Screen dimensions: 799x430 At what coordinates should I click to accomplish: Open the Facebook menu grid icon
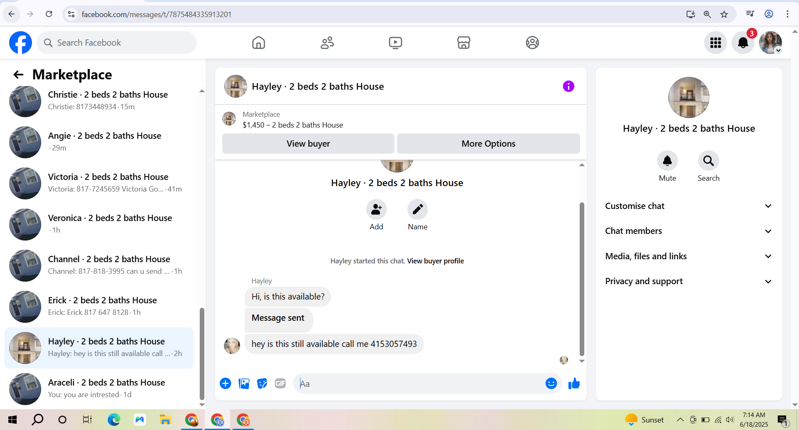pyautogui.click(x=715, y=42)
